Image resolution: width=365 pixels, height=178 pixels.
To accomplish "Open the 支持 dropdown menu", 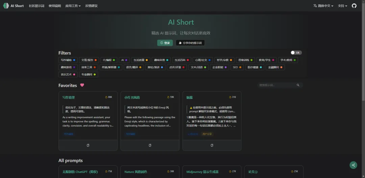I will click(342, 6).
